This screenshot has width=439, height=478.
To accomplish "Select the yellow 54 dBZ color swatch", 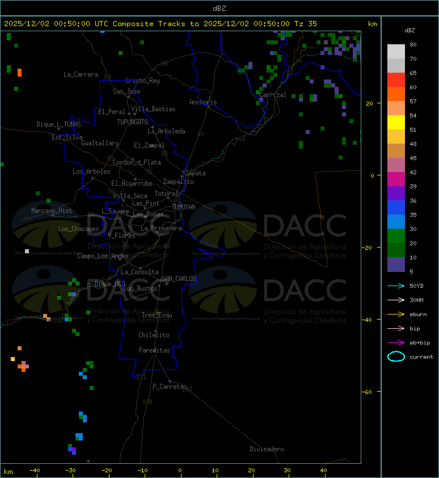I will coord(396,123).
